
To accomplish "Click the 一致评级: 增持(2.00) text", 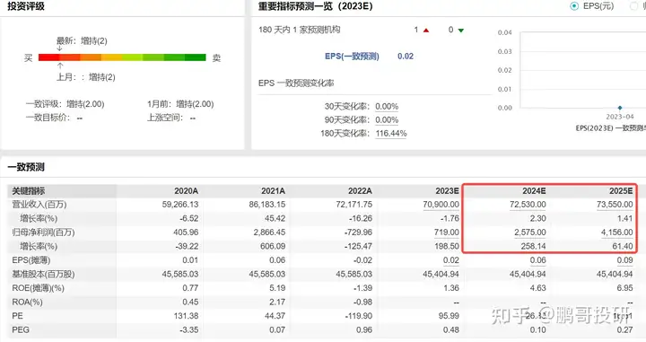I will click(x=65, y=104).
